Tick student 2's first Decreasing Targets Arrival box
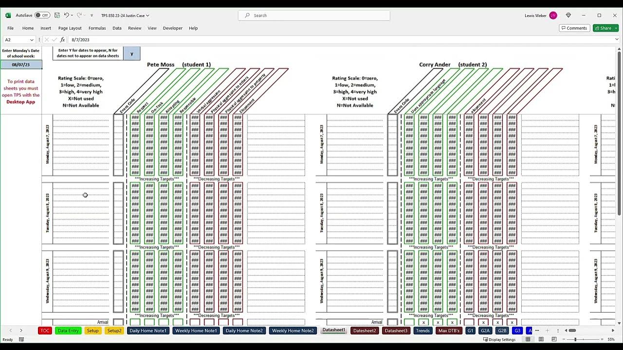Screen dimensions: 623x350 (469, 322)
